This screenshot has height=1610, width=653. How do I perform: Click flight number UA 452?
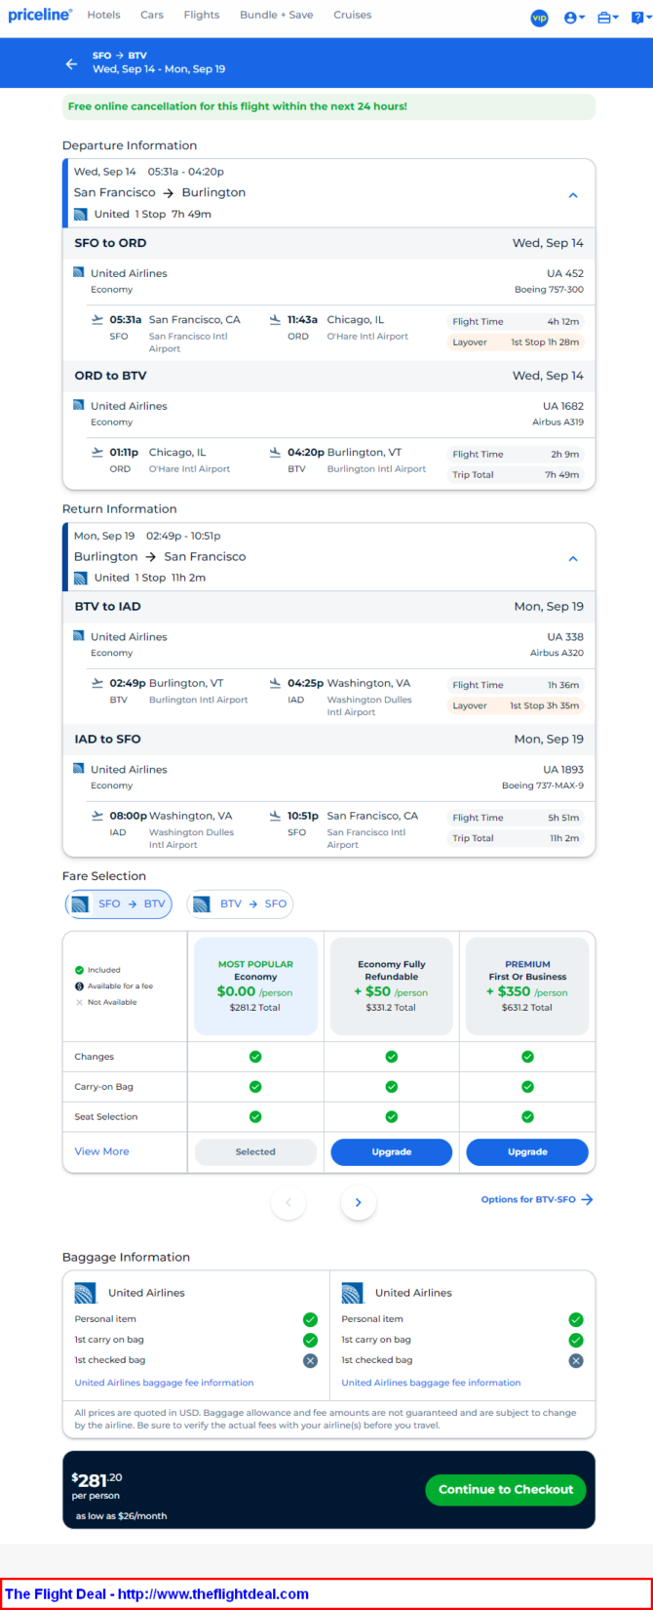tap(565, 273)
